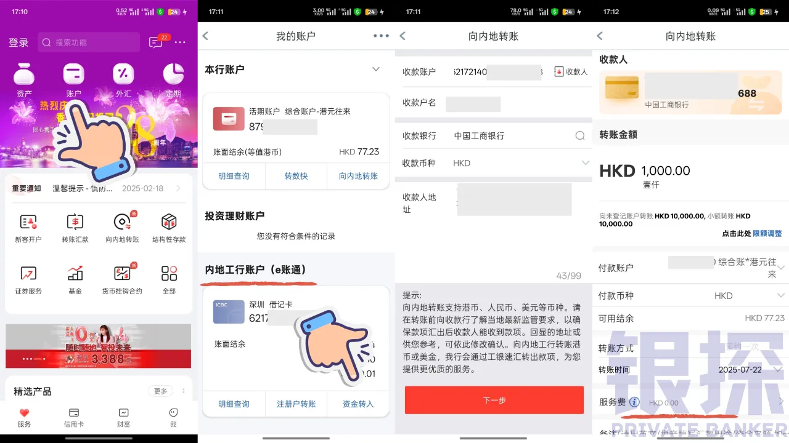789x443 pixels.
Task: Click the 账面结余 HKD 77.23 value
Action: [x=359, y=152]
